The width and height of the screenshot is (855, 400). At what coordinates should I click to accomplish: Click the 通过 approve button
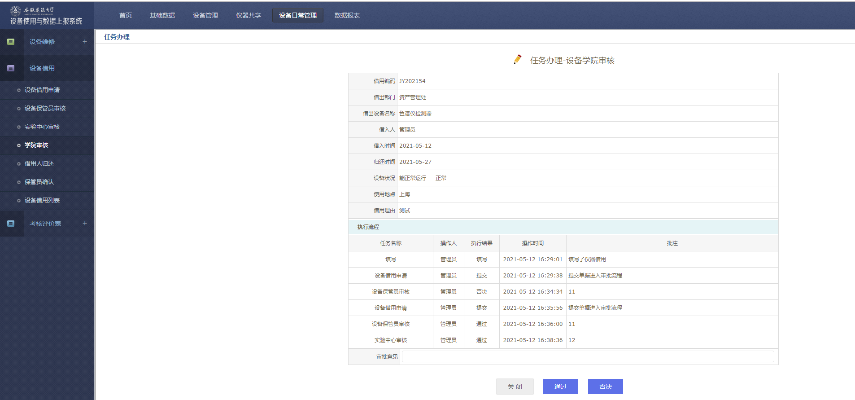(x=560, y=387)
